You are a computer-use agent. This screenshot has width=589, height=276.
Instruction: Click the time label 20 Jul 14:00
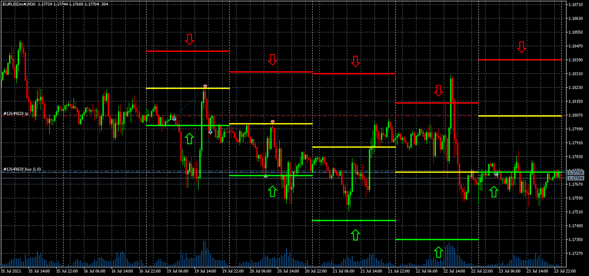click(x=288, y=271)
